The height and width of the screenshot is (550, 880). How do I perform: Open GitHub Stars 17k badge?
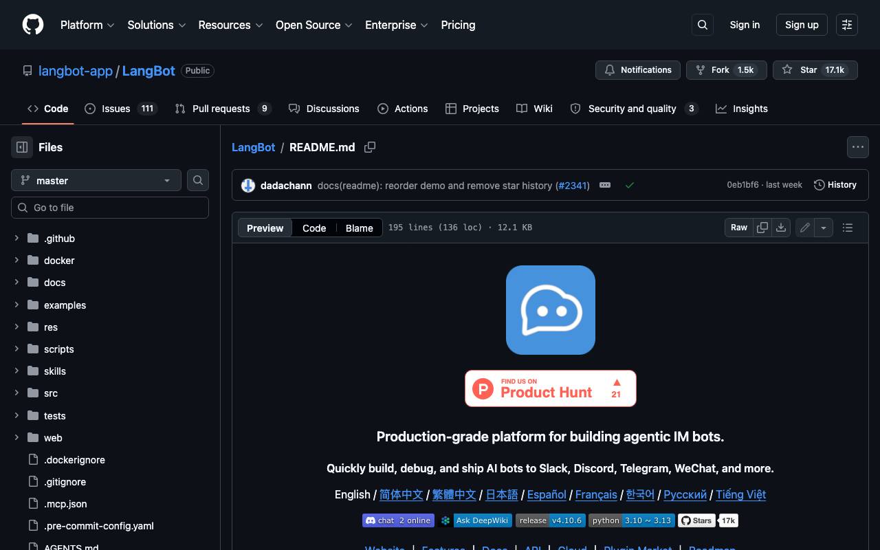pyautogui.click(x=708, y=520)
